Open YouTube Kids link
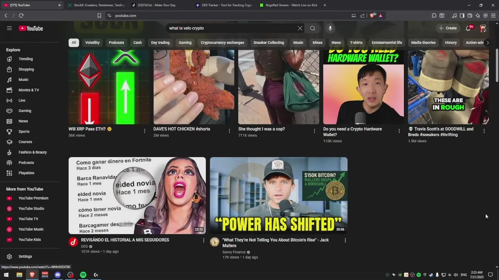This screenshot has width=499, height=280. (29, 240)
